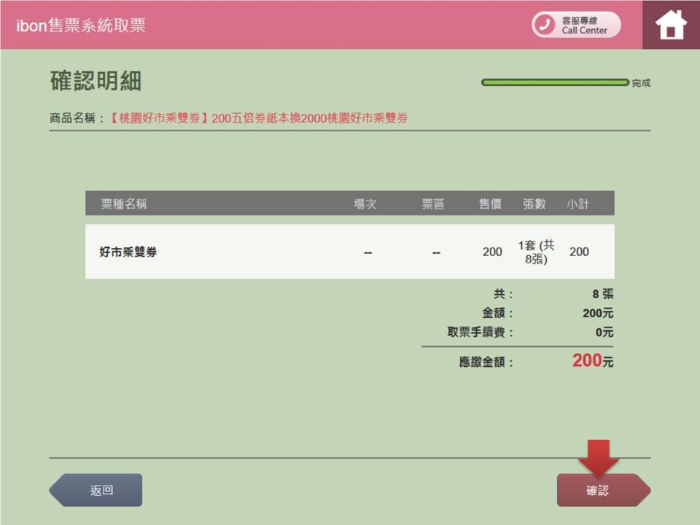700x525 pixels.
Task: Go to the home screen via house icon
Action: [x=671, y=25]
